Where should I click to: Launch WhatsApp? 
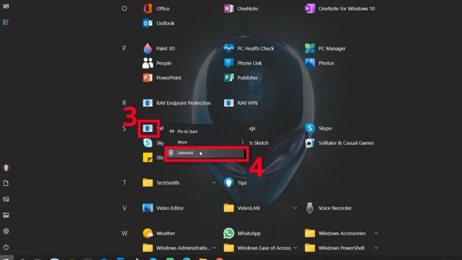click(242, 233)
